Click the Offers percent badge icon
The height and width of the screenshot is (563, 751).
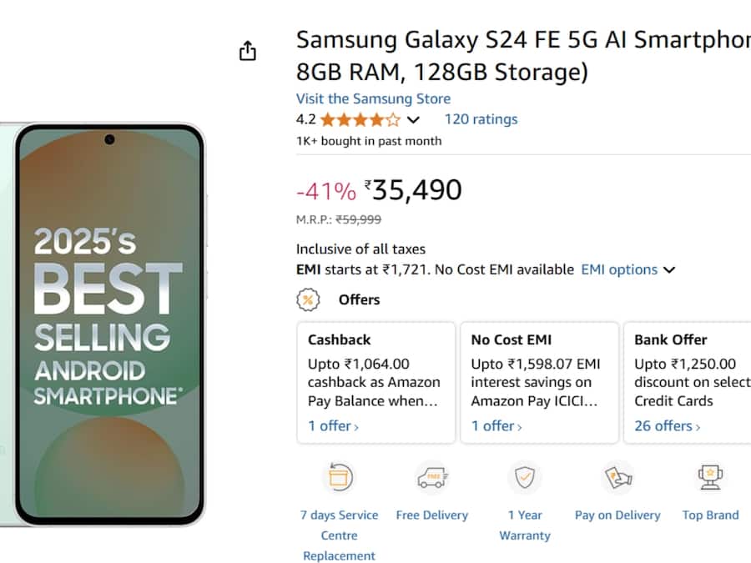(x=307, y=299)
